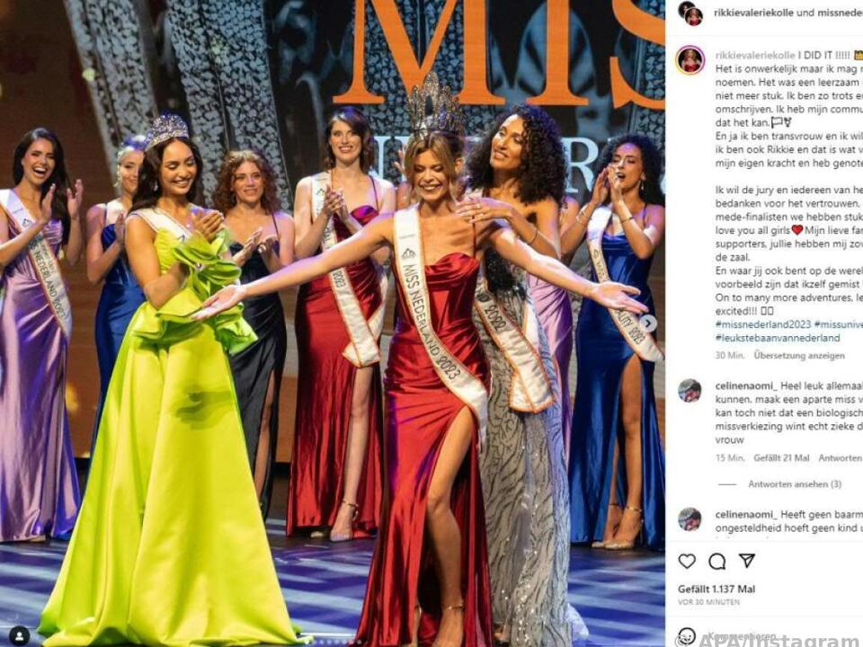
Task: Open the emoji picker beside the comment field
Action: point(686,636)
